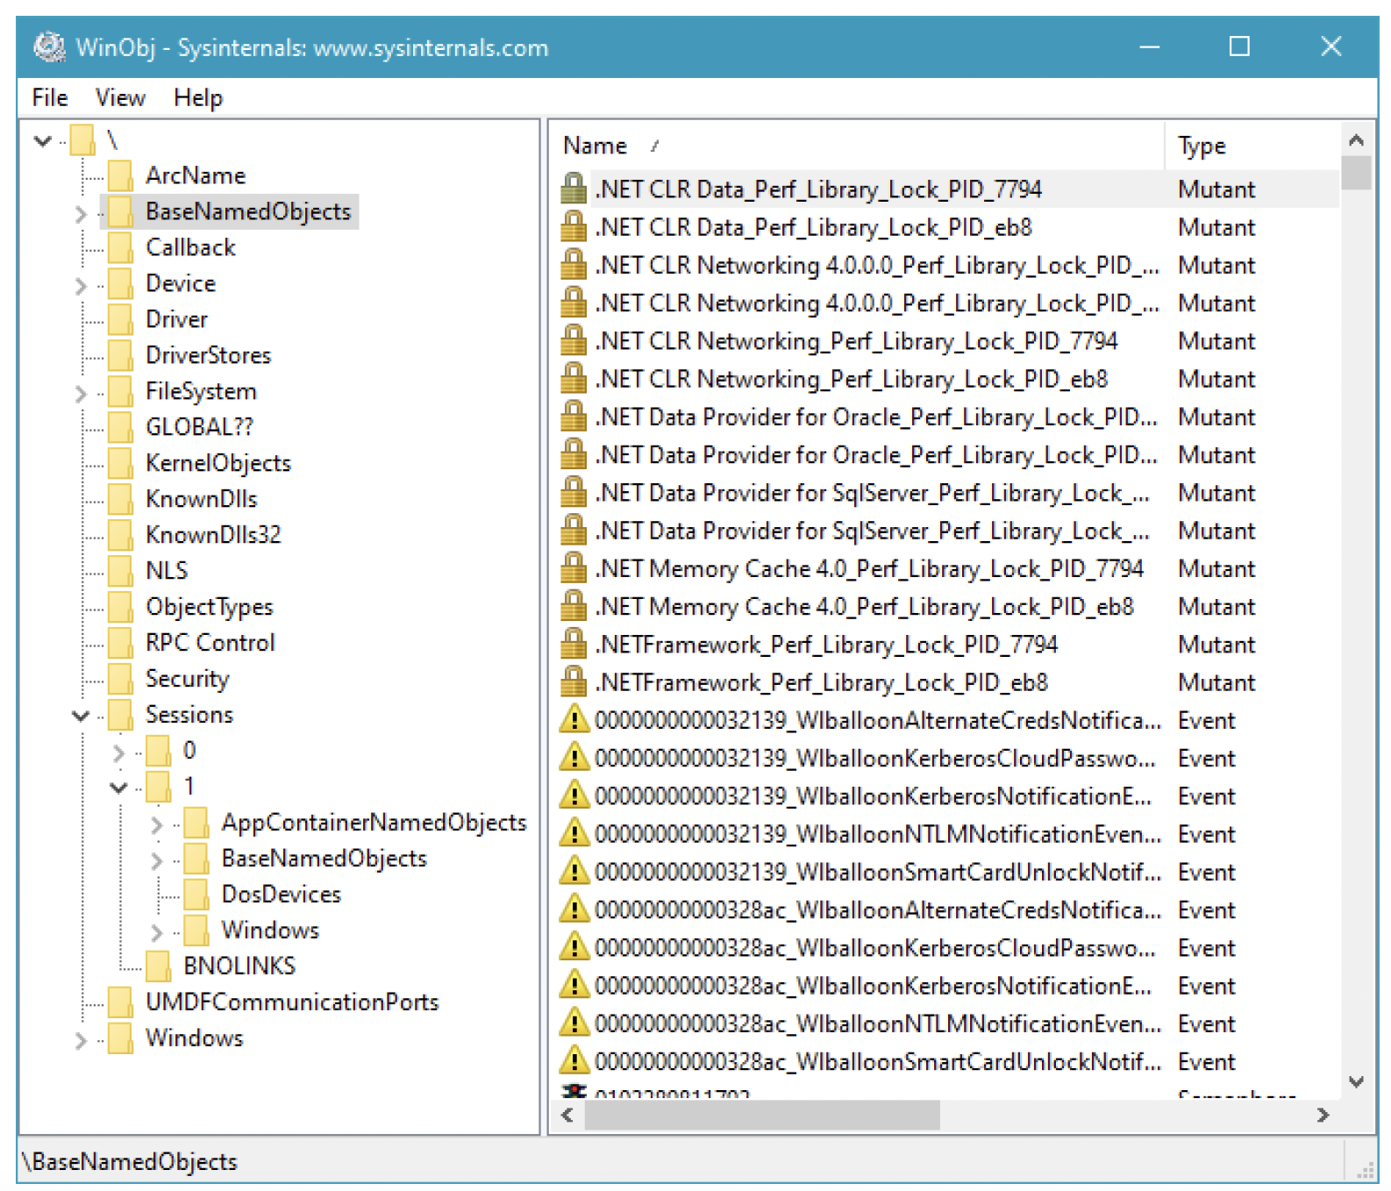
Task: Select .NET Memory Cache 4.0_Perf_Library_Lock_PID_eb8 entry
Action: pyautogui.click(x=864, y=607)
